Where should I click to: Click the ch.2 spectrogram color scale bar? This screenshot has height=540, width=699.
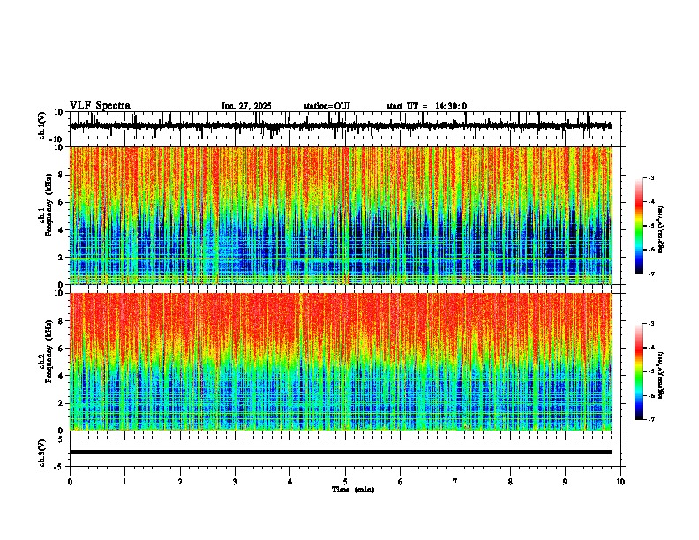(639, 371)
